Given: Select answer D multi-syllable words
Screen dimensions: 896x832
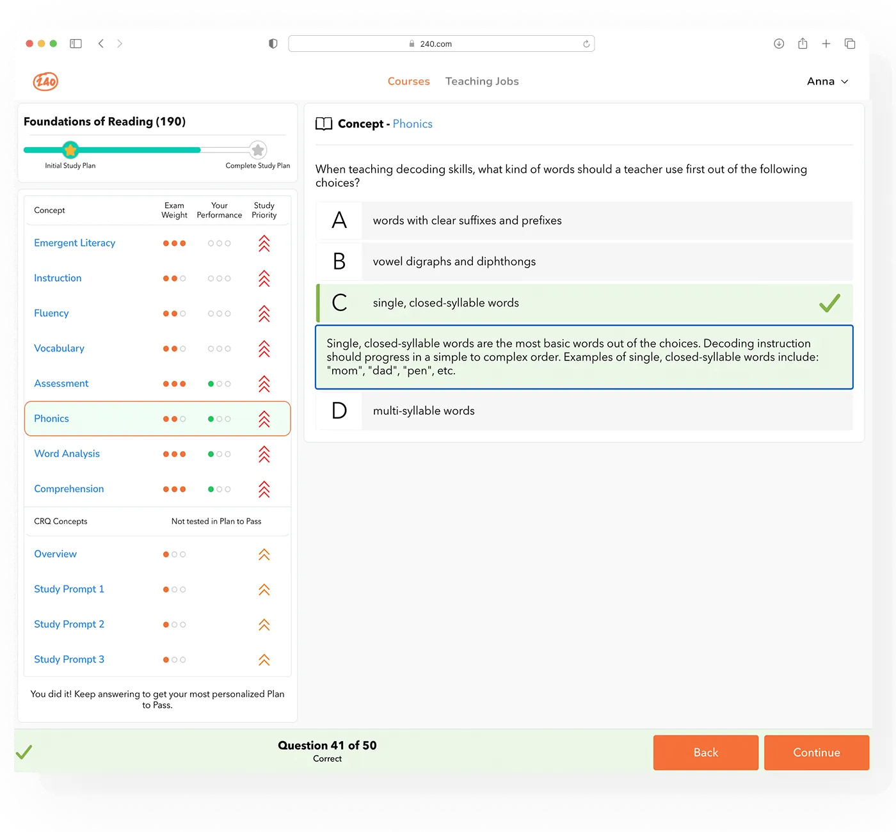Looking at the screenshot, I should pos(584,411).
